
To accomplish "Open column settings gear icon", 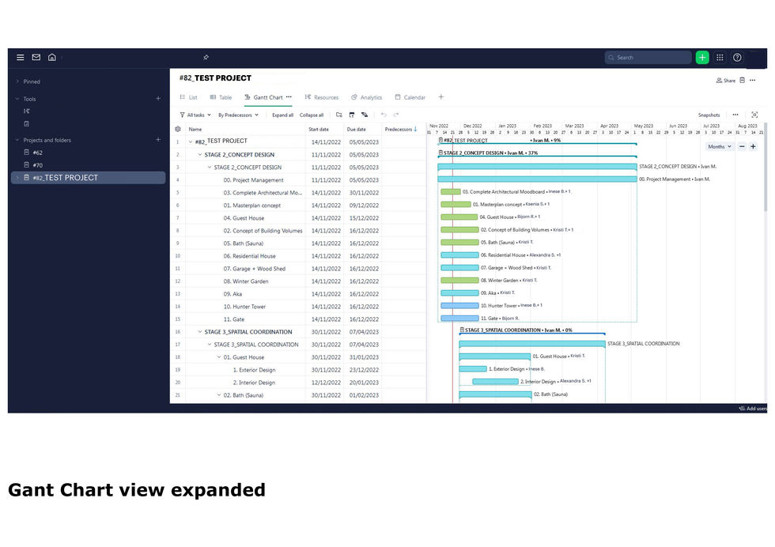I will pos(178,129).
